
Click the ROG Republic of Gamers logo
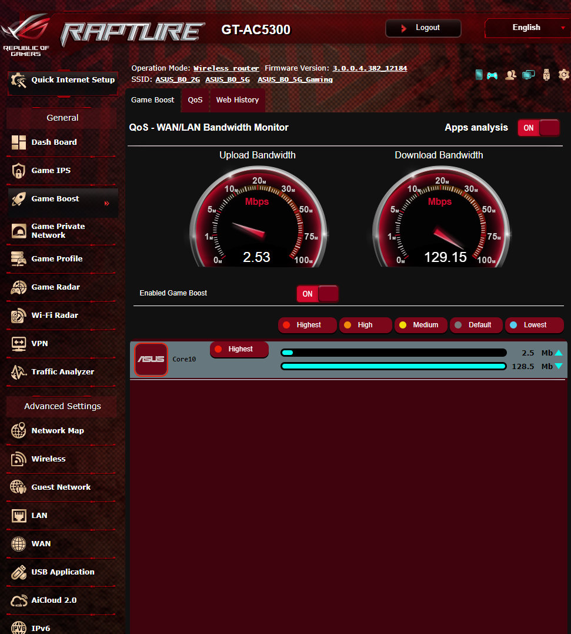click(26, 35)
